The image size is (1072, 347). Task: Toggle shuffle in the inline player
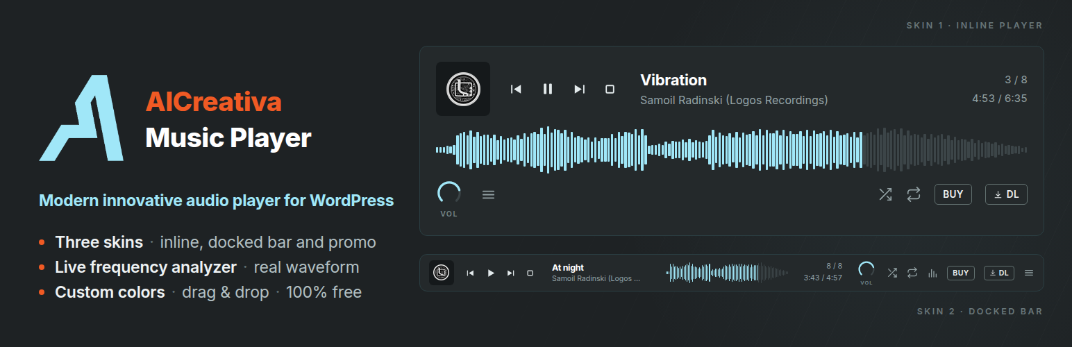coord(885,194)
